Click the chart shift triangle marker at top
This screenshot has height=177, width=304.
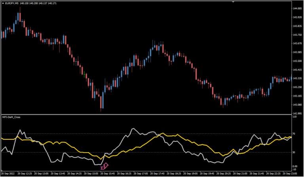(234, 2)
